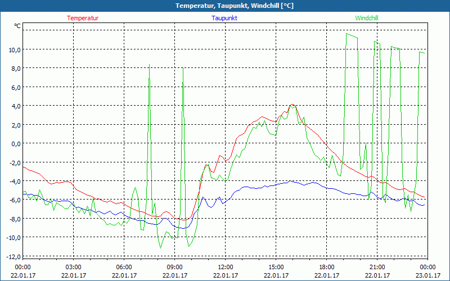
Task: Click the -2,0 y-axis value
Action: 15,162
